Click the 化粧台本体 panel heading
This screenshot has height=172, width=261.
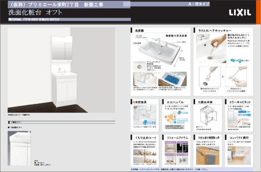tap(205, 102)
